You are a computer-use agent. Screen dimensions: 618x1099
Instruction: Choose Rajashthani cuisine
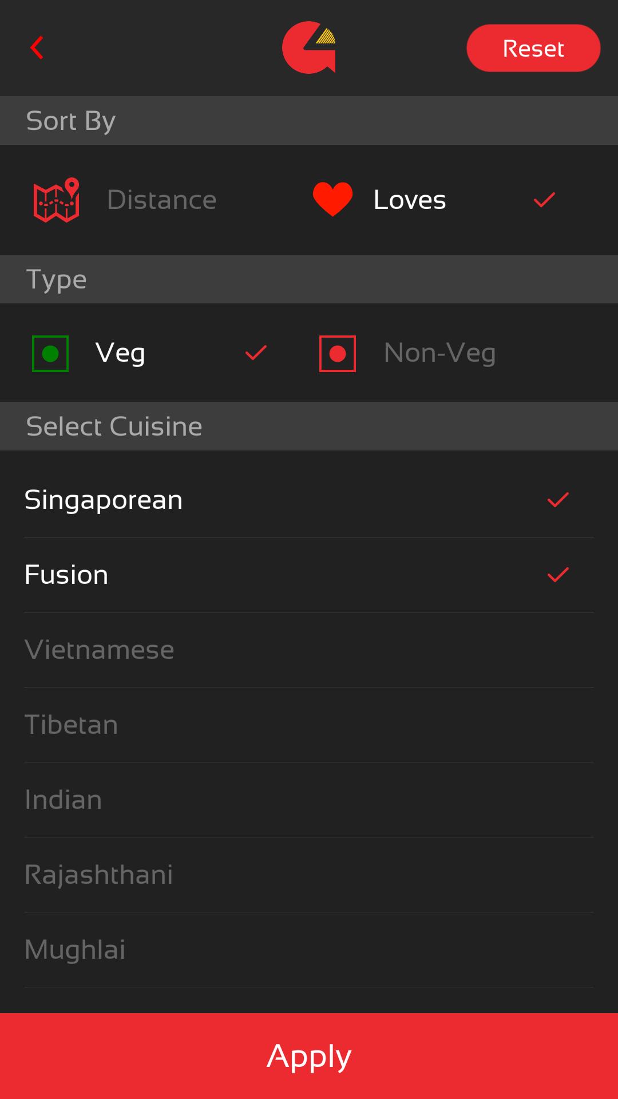point(98,874)
